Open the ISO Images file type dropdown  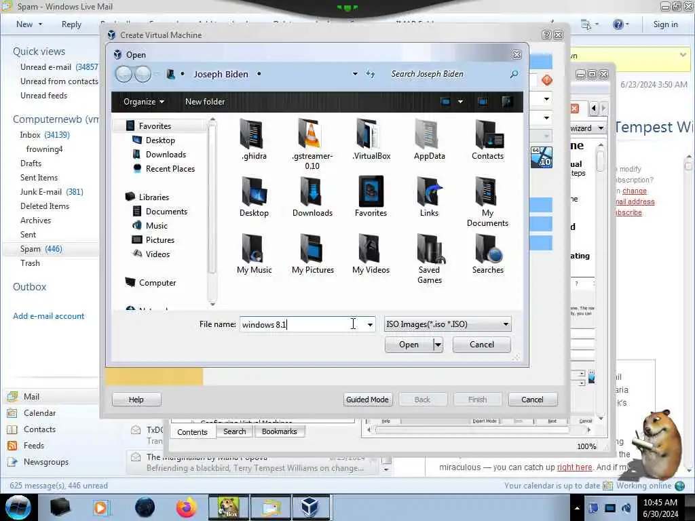(x=448, y=324)
